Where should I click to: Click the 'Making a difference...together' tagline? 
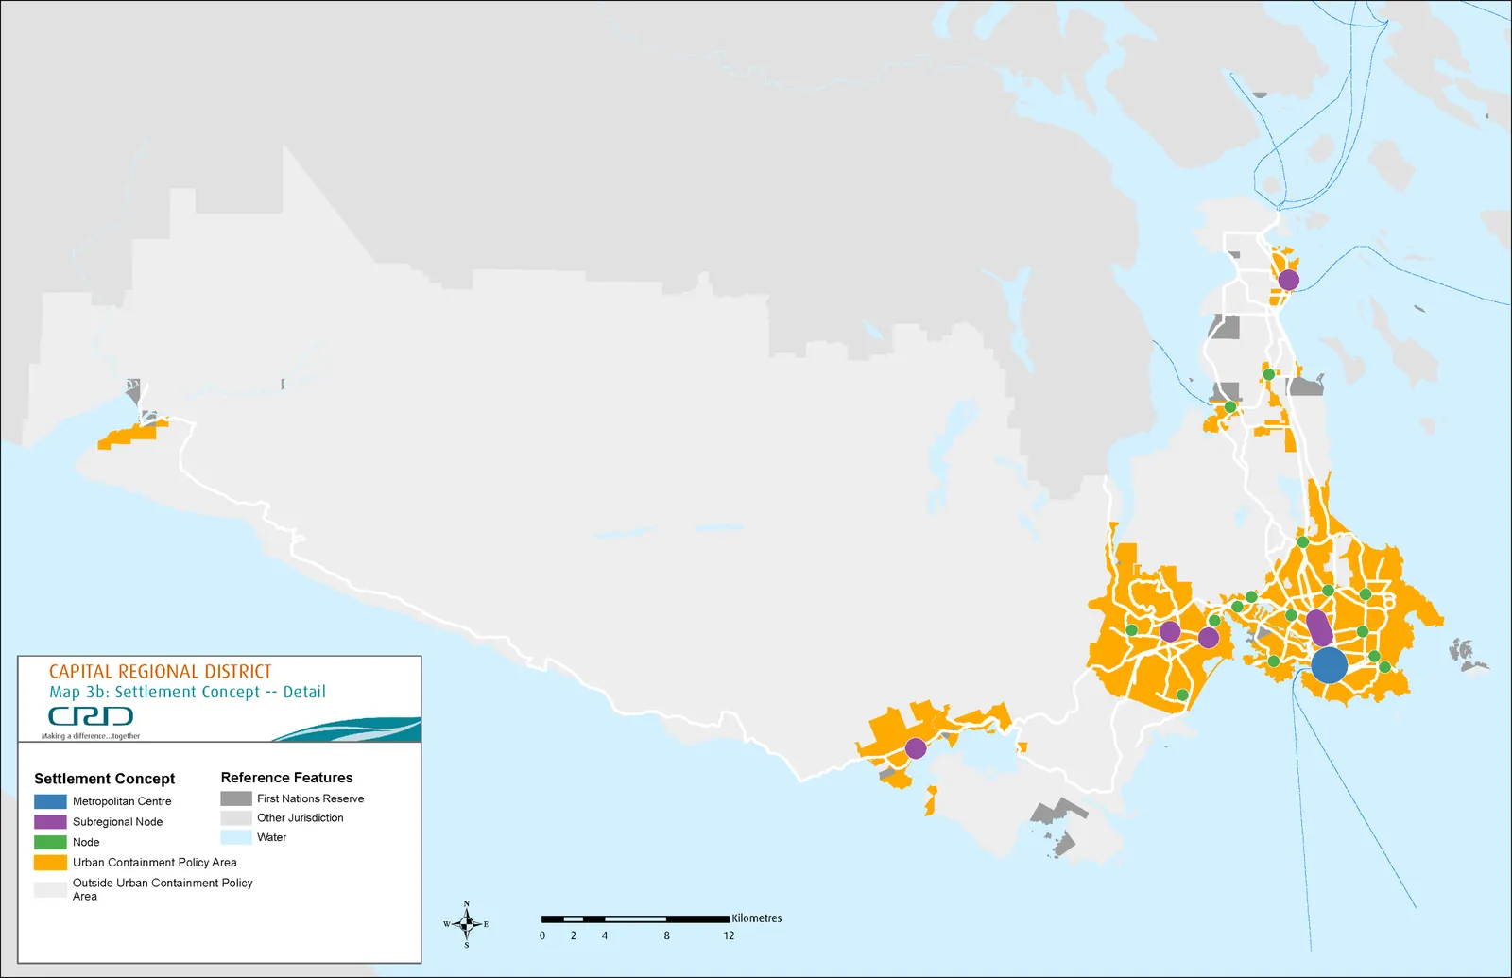91,736
